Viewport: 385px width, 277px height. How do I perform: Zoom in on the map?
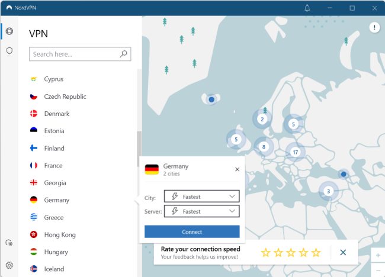pos(378,256)
